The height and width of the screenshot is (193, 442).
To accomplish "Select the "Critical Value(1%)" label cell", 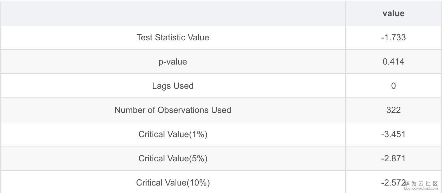I will click(x=173, y=134).
